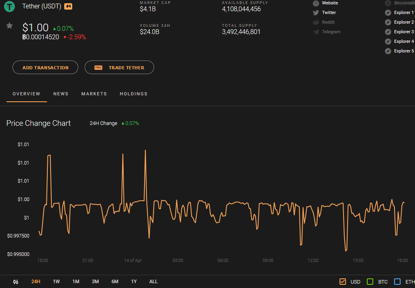This screenshot has width=415, height=288.
Task: Open the Overview tab
Action: click(x=26, y=94)
